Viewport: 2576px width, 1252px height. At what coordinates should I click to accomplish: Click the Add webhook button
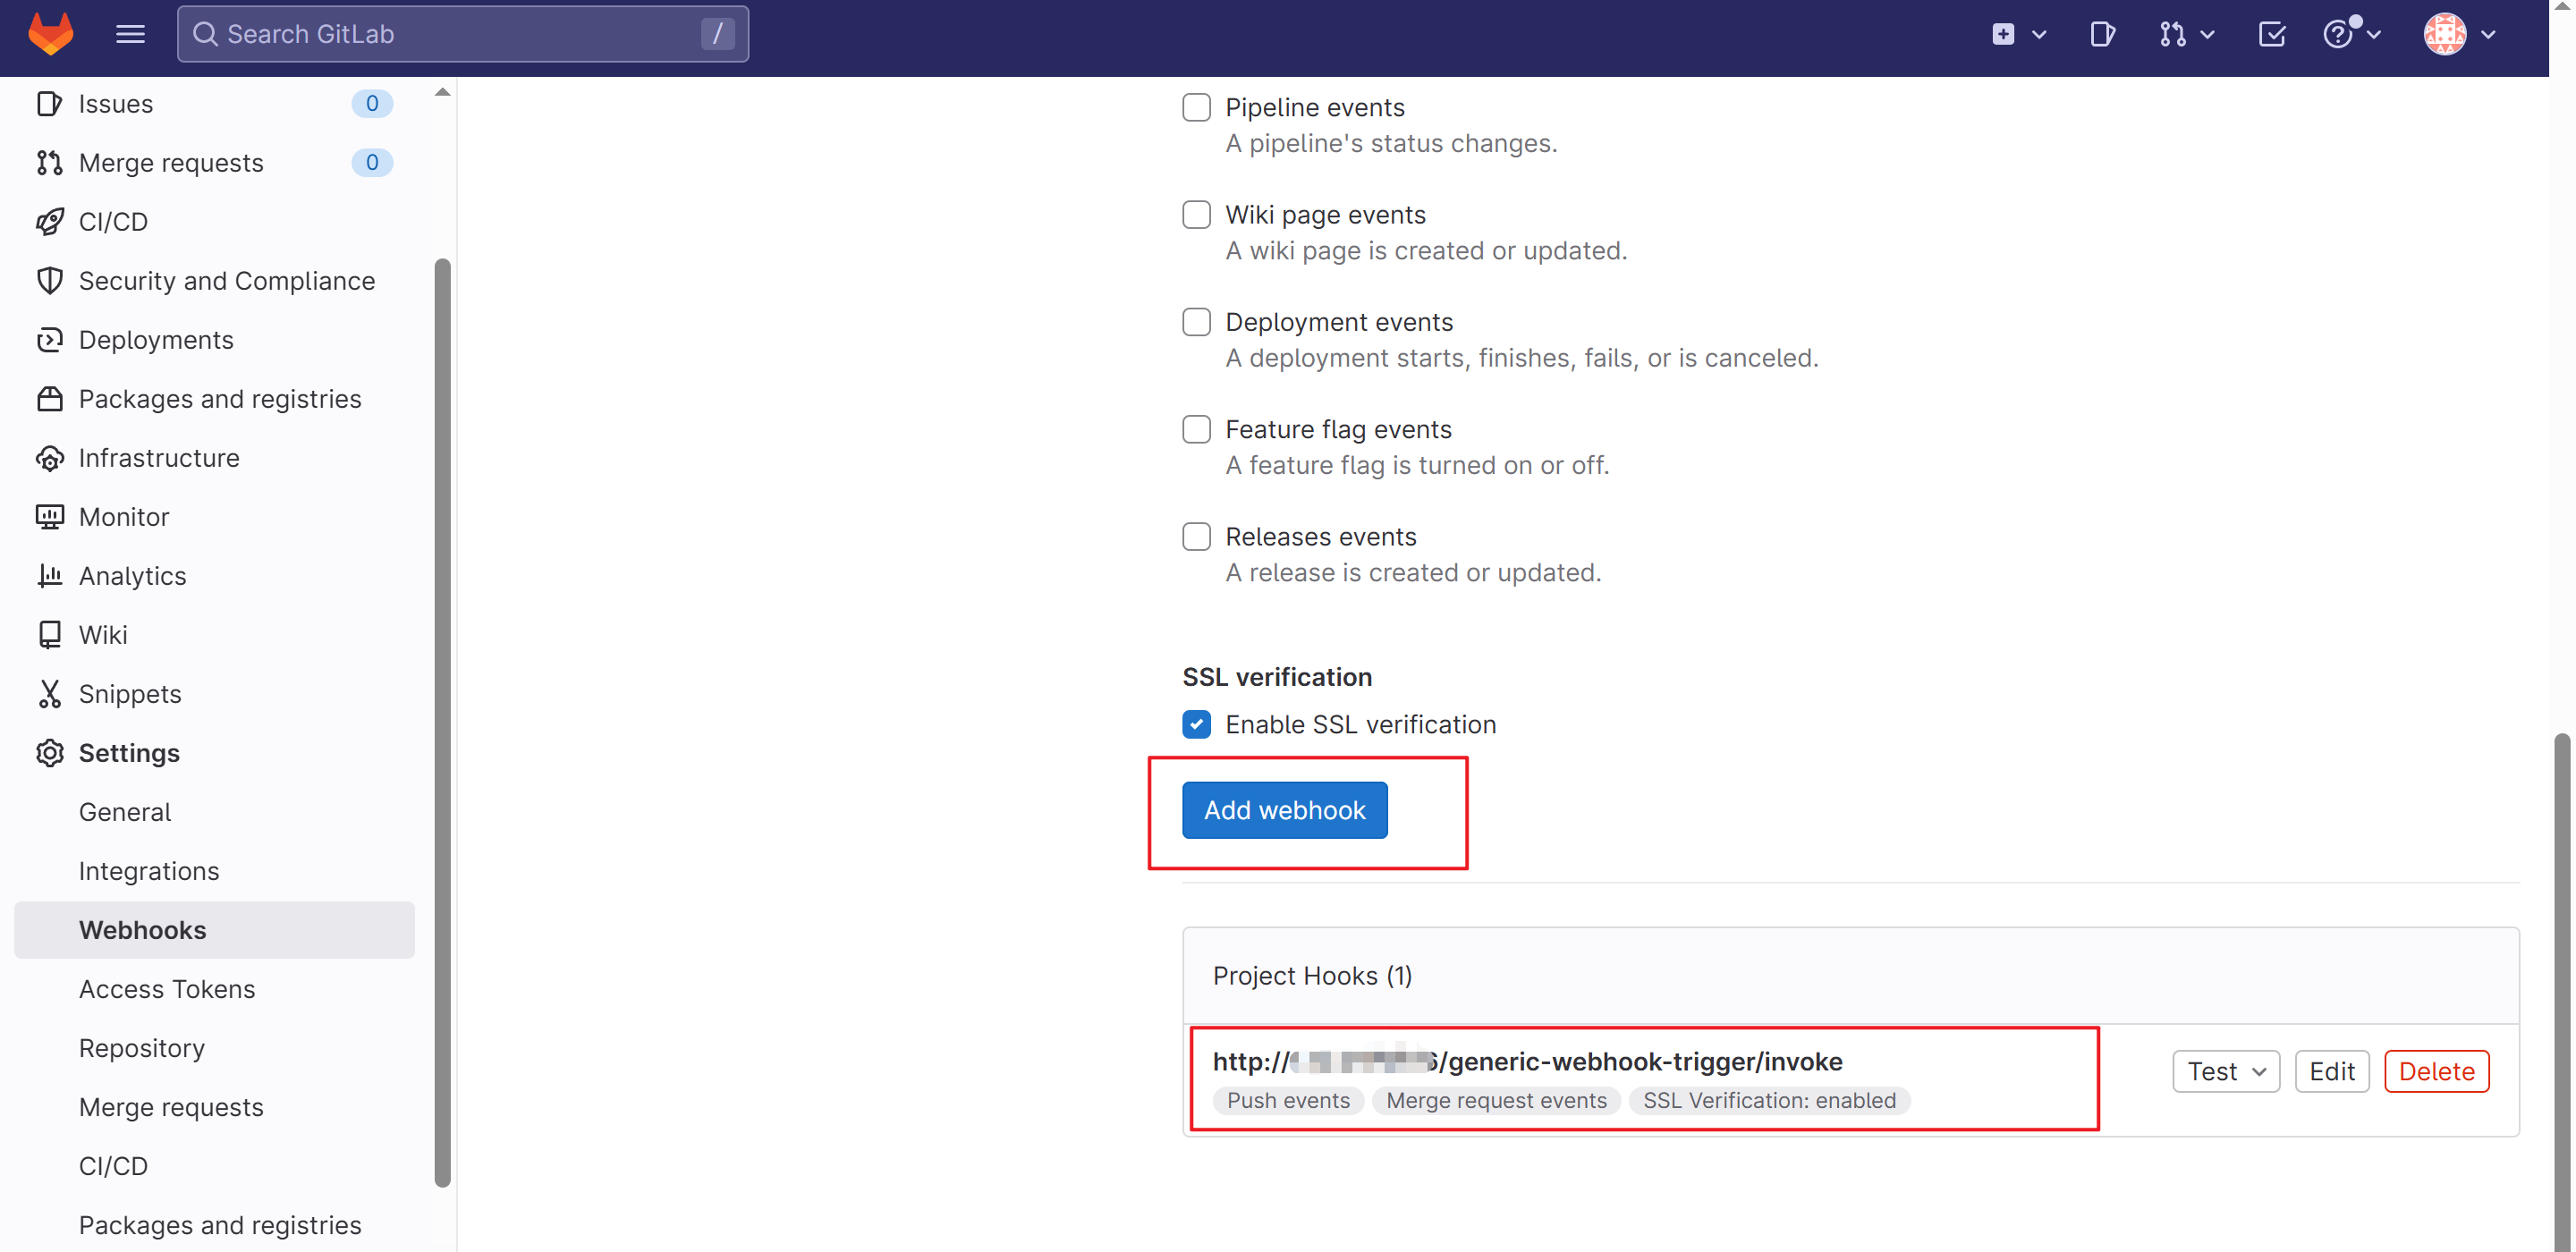click(x=1284, y=810)
